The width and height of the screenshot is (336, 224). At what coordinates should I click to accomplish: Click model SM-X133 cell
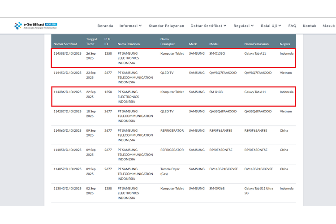(x=216, y=92)
